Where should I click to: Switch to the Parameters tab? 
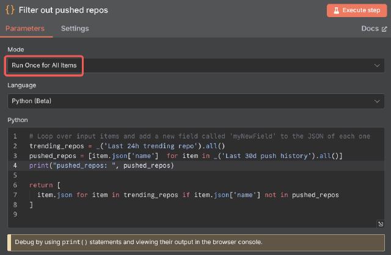[x=25, y=29]
